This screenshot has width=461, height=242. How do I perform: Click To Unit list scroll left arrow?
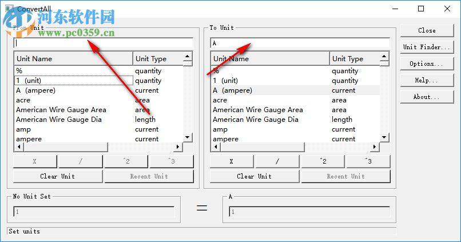point(216,146)
